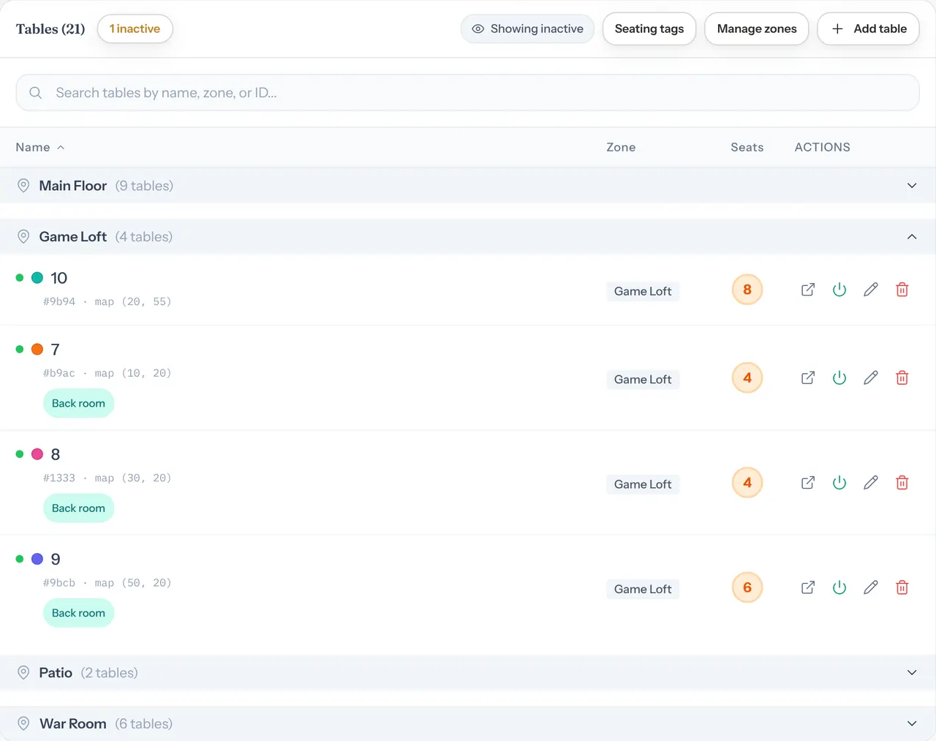936x741 pixels.
Task: Click Add table button
Action: tap(869, 29)
